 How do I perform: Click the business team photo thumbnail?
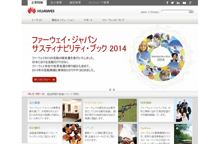tap(183, 110)
